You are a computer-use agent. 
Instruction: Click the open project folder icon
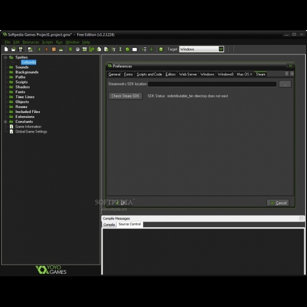pyautogui.click(x=14, y=49)
